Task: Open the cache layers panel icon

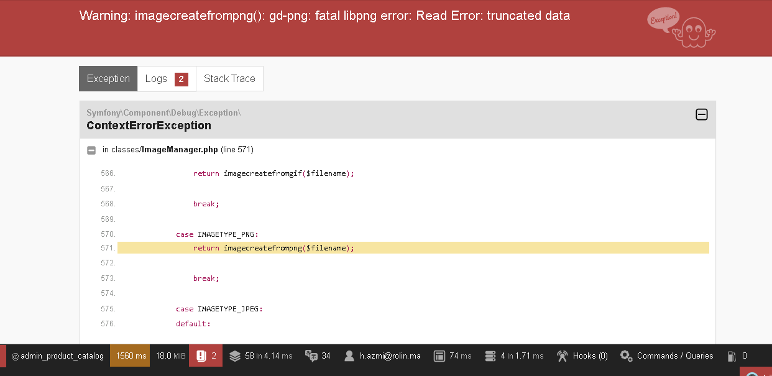Action: 234,356
